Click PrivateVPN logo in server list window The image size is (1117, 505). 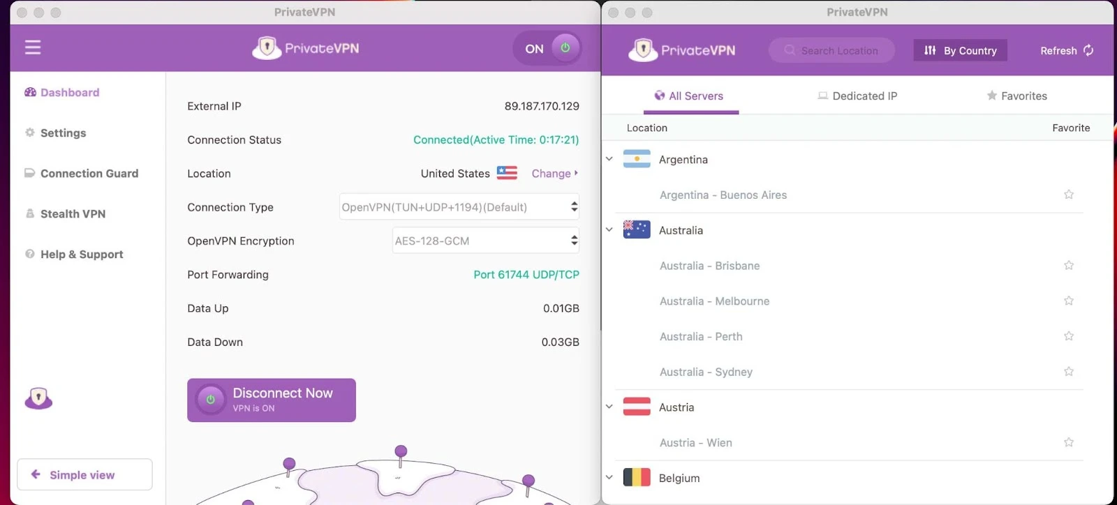pos(682,50)
